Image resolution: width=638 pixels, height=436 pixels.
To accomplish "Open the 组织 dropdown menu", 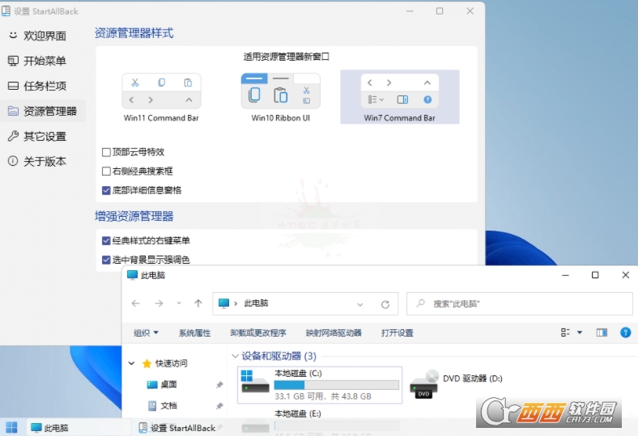I will (146, 332).
